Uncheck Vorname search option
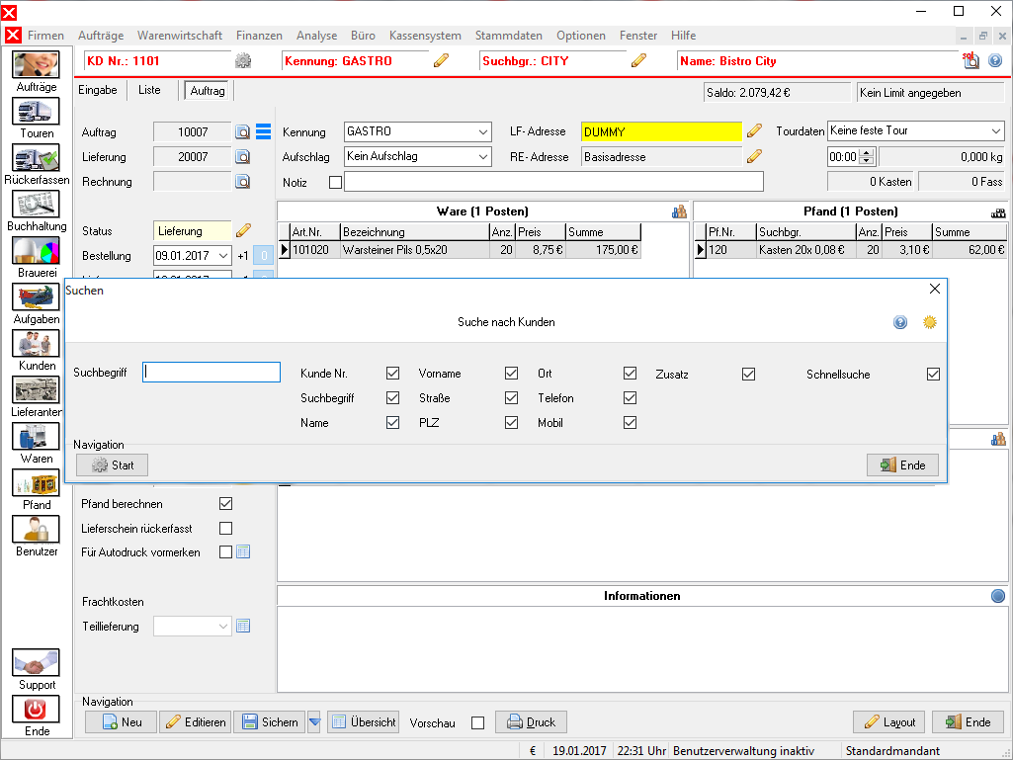The image size is (1013, 760). click(512, 373)
